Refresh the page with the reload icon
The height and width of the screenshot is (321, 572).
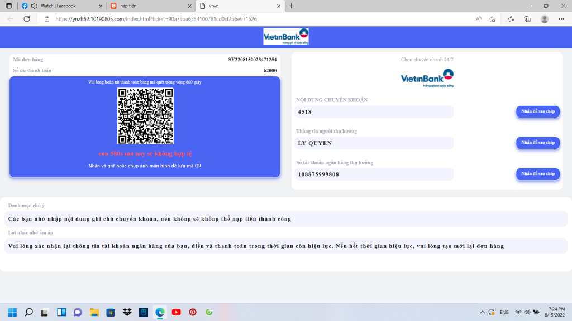click(26, 18)
